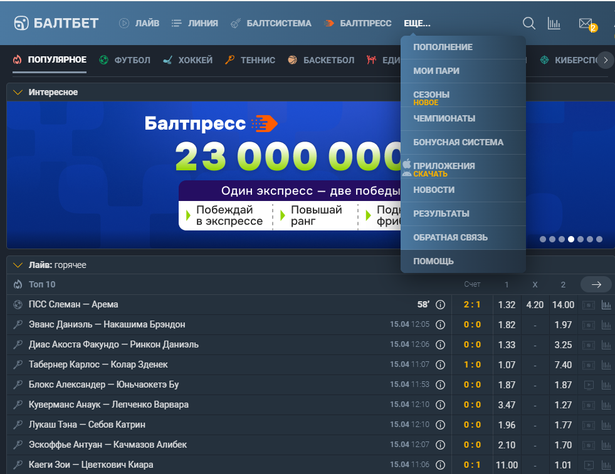Open the ЕЩЕ... dropdown menu
This screenshot has width=615, height=474.
[x=417, y=24]
